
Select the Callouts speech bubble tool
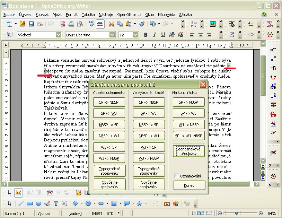tap(126, 203)
